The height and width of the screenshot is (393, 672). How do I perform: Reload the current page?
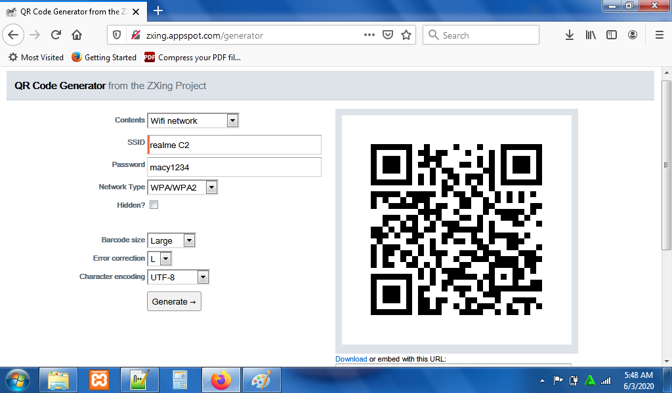tap(55, 35)
